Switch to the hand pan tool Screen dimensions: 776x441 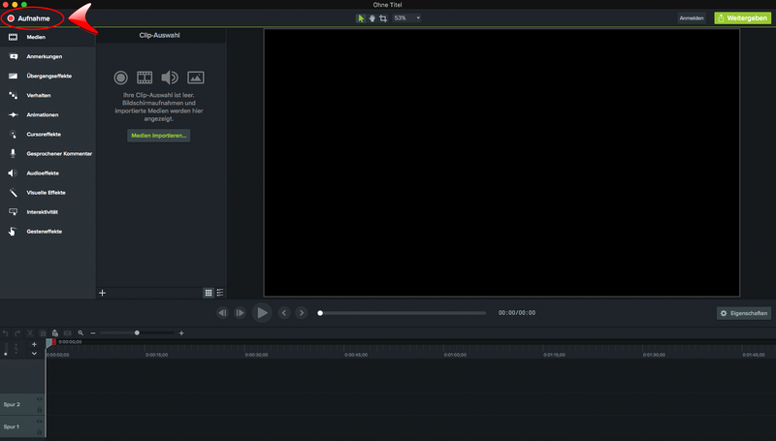tap(372, 18)
